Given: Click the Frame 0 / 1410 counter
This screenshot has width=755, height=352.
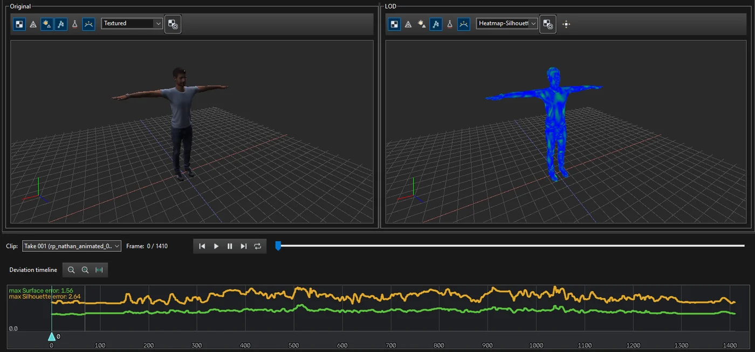Looking at the screenshot, I should pos(147,246).
